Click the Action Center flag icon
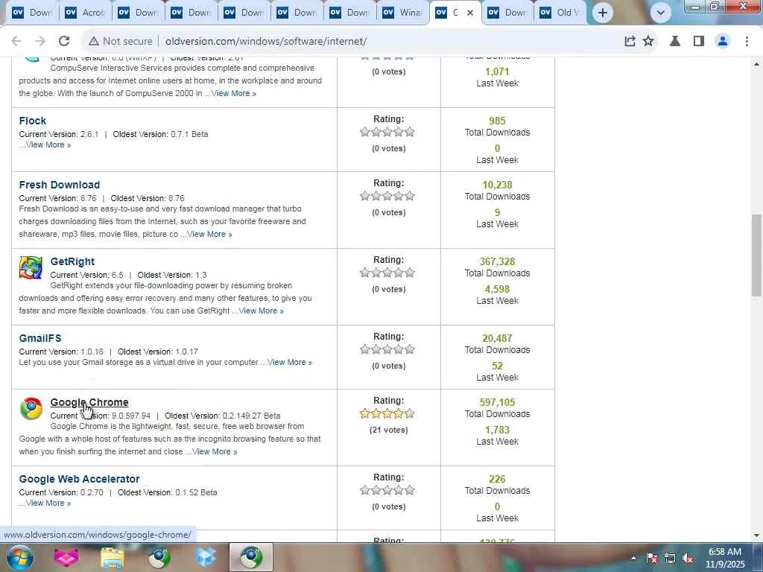The image size is (763, 572). tap(651, 558)
